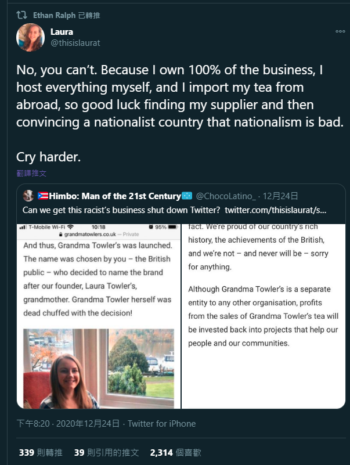Image resolution: width=350 pixels, height=465 pixels.
Task: View the 2,314 個喜歡 likes list
Action: click(x=176, y=453)
